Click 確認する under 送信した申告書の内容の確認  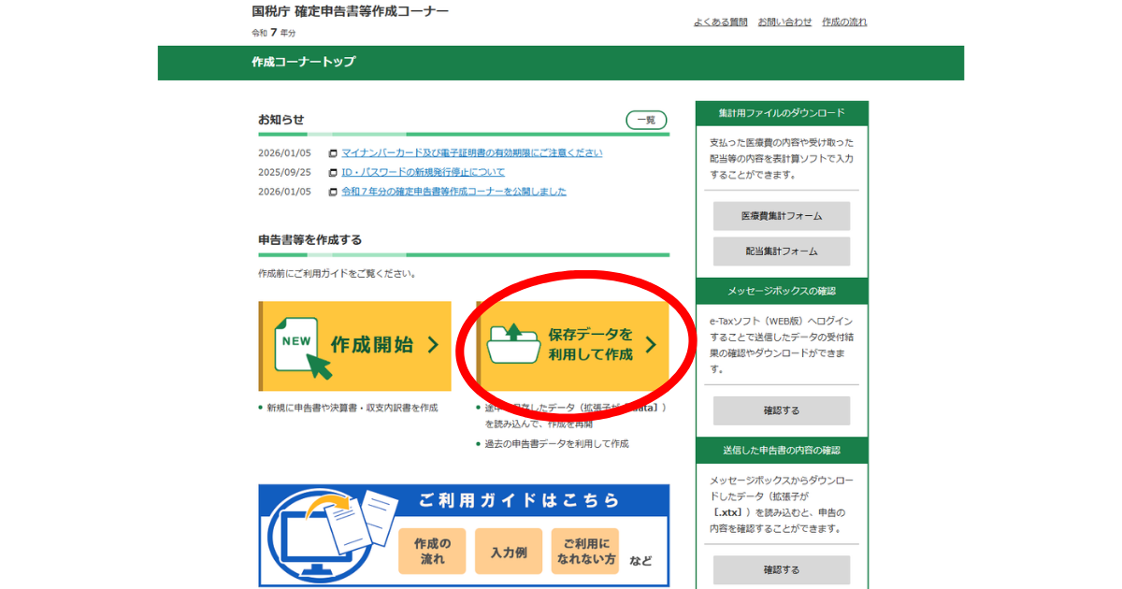click(782, 569)
